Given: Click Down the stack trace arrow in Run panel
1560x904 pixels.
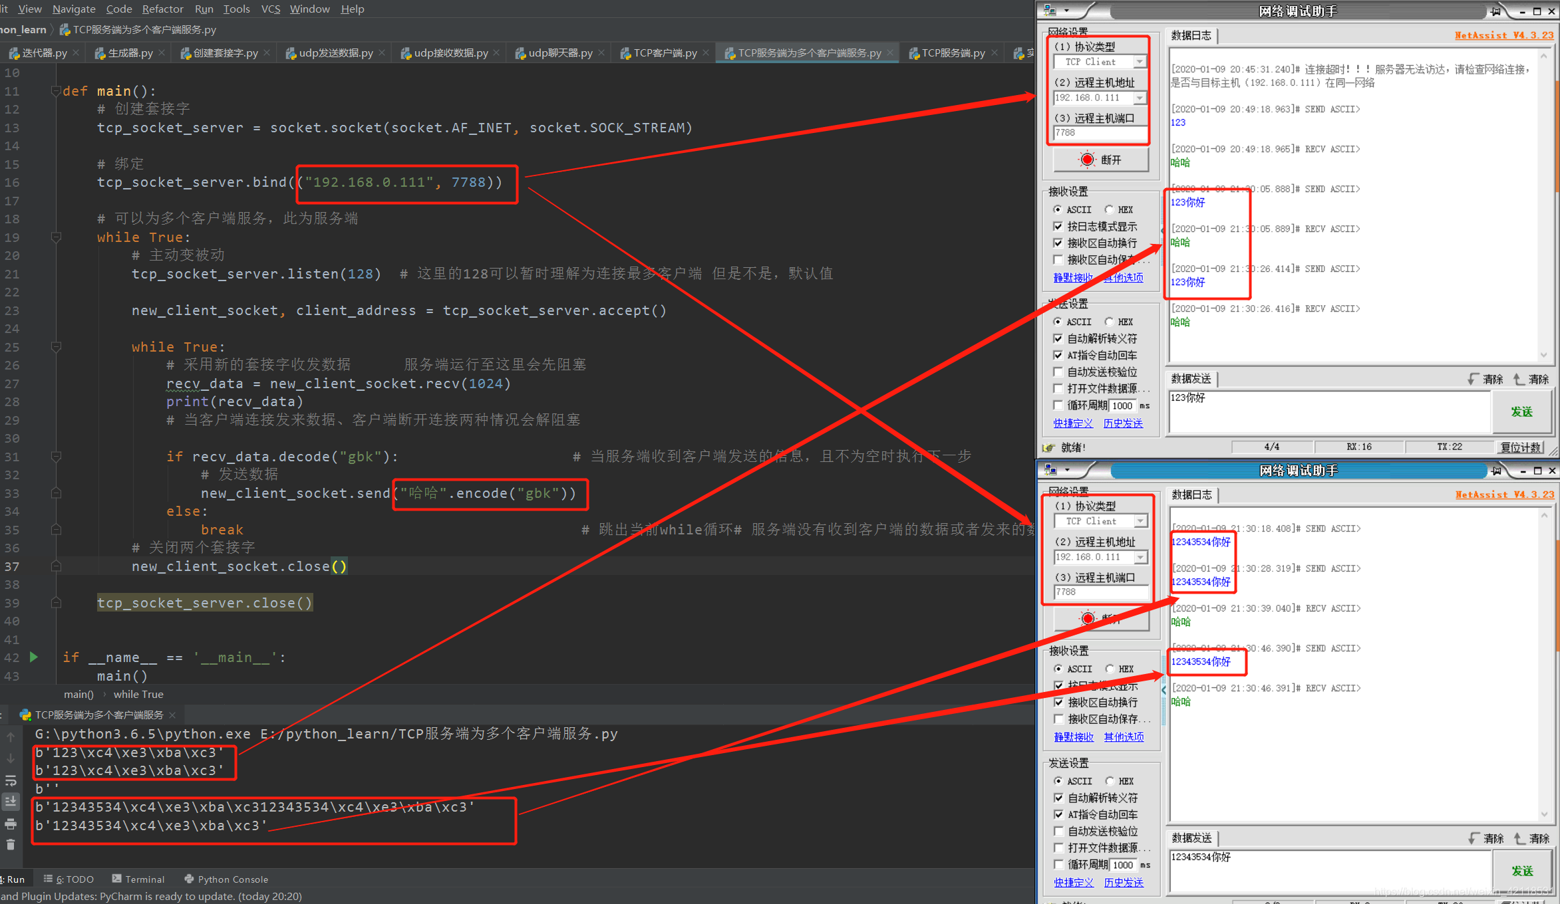Looking at the screenshot, I should (11, 758).
